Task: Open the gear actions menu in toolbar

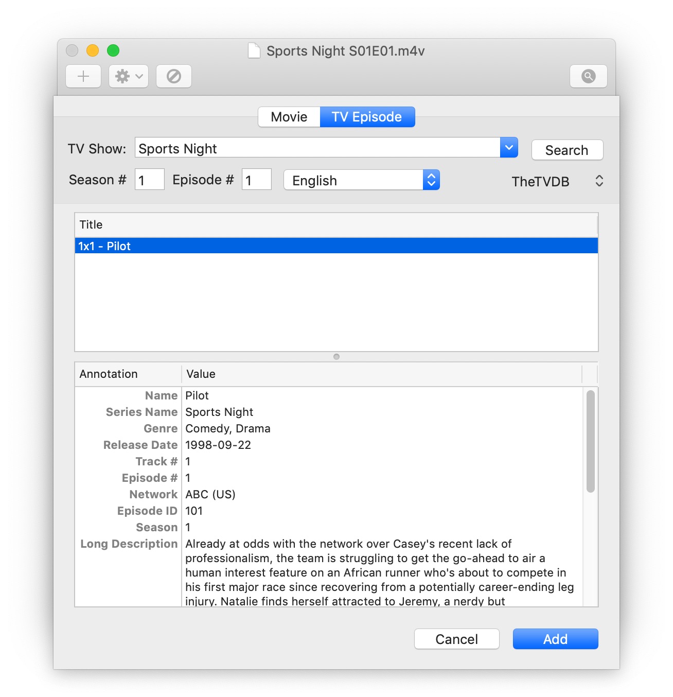Action: tap(129, 77)
